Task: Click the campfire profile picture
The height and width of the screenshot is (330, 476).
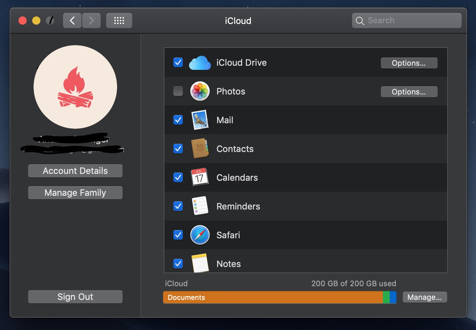Action: pyautogui.click(x=75, y=87)
